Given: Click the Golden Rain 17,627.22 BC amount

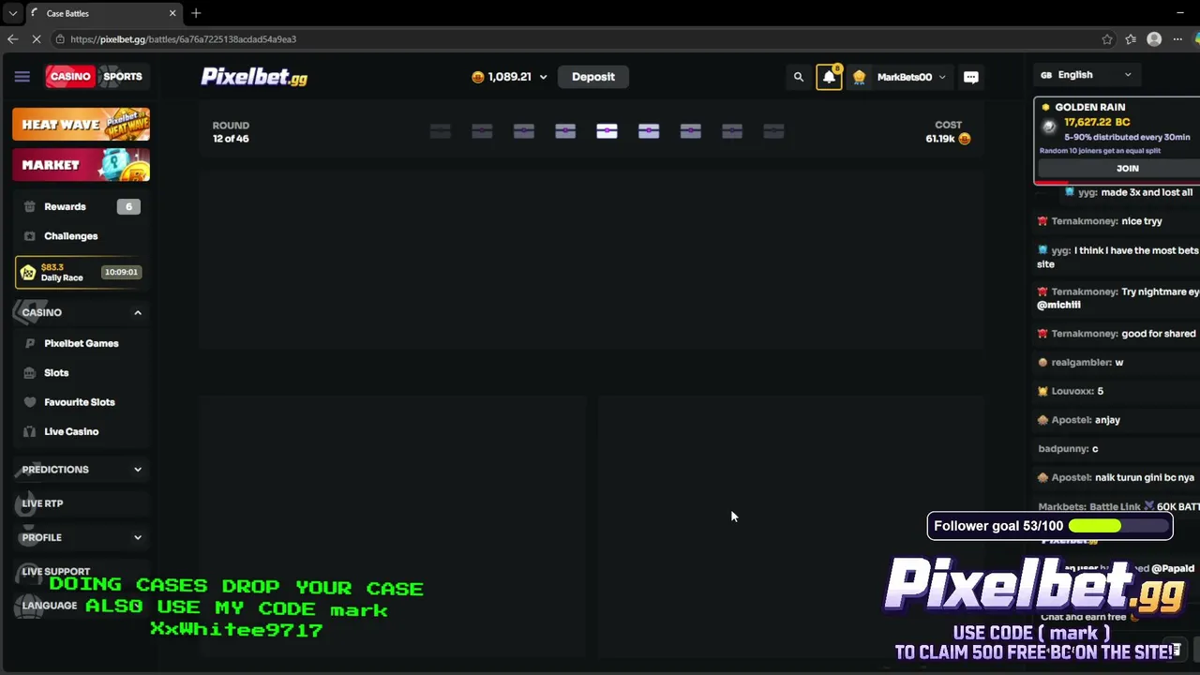Looking at the screenshot, I should (1097, 122).
